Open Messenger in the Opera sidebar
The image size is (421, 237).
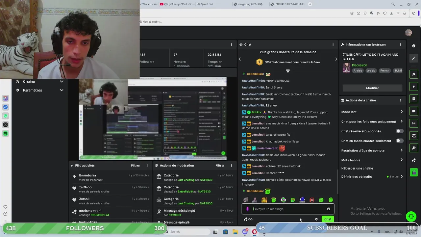6,107
